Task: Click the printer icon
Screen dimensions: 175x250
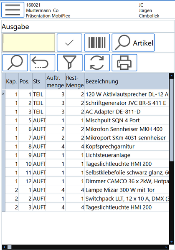Action: [124, 63]
